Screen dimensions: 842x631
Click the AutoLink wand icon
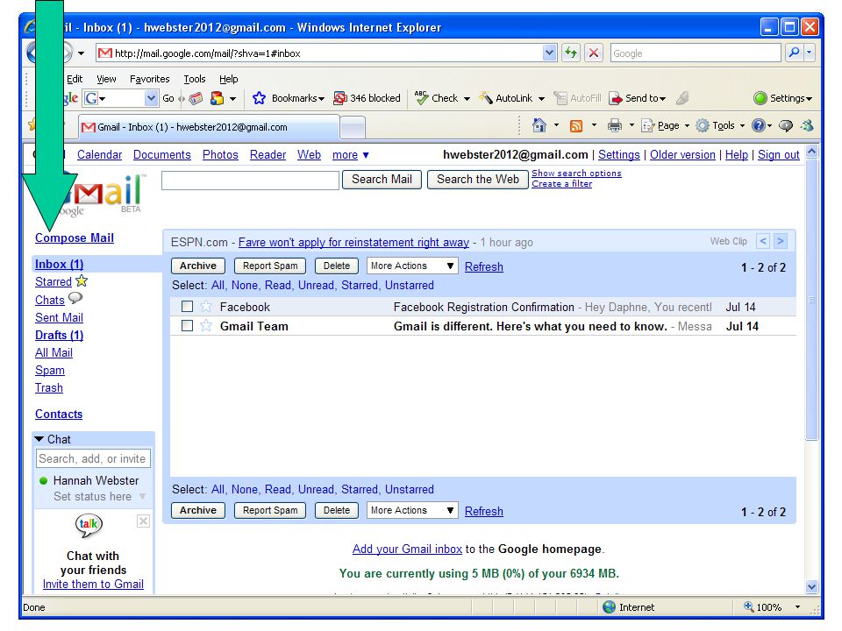(x=485, y=98)
